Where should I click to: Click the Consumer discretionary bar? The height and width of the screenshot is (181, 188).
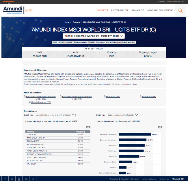(133, 140)
